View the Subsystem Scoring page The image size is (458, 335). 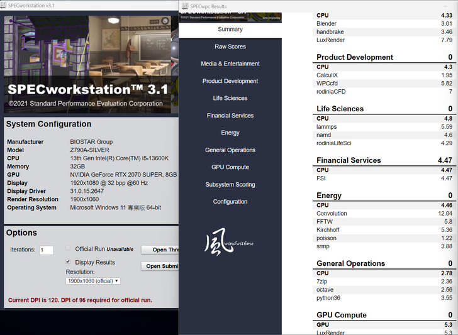(x=230, y=185)
